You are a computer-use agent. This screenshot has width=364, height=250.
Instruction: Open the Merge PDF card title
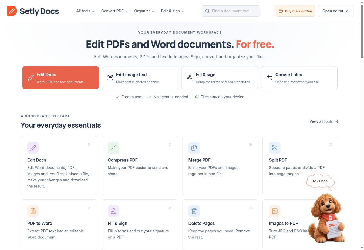point(199,160)
